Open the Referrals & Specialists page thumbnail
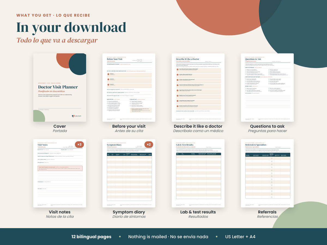 point(267,173)
